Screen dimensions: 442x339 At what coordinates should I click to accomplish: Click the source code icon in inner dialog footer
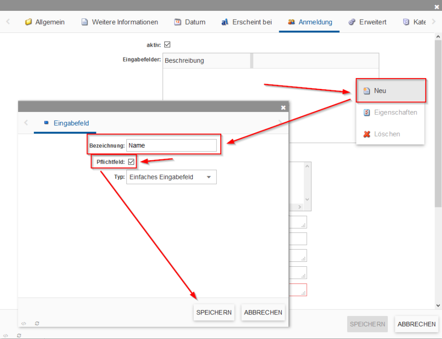coord(24,323)
